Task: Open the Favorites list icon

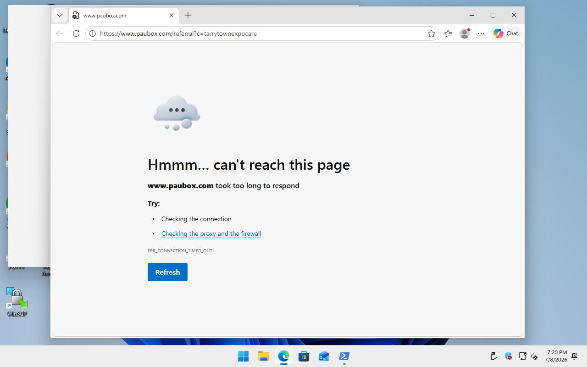Action: tap(448, 33)
